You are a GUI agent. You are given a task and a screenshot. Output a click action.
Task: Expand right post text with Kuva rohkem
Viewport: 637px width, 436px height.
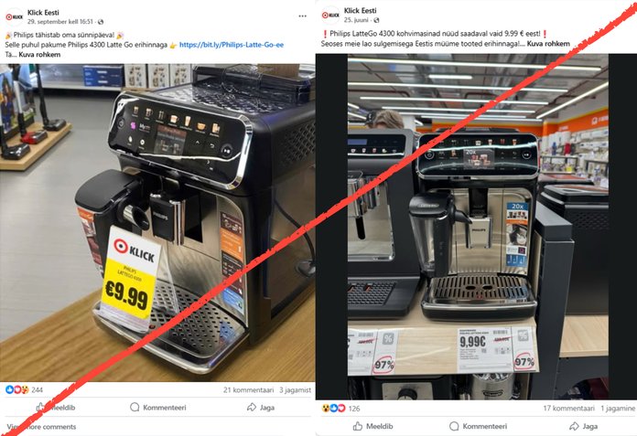tap(548, 44)
